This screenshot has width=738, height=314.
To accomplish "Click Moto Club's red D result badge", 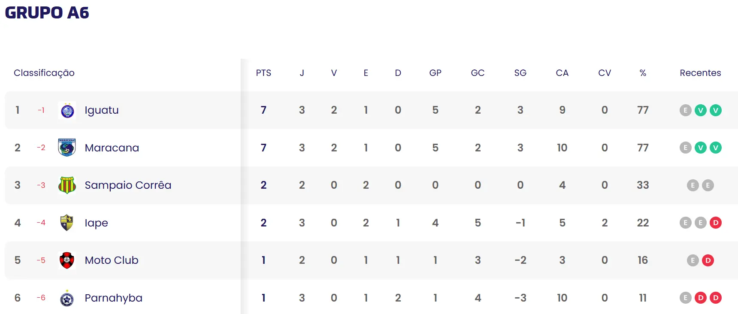I will (708, 260).
